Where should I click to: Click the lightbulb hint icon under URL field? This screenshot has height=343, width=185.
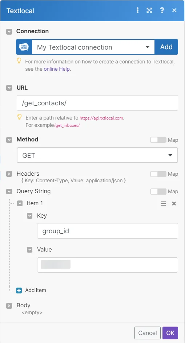19,117
